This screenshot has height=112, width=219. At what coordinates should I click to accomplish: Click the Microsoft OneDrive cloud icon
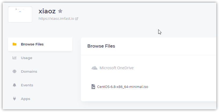click(x=94, y=68)
